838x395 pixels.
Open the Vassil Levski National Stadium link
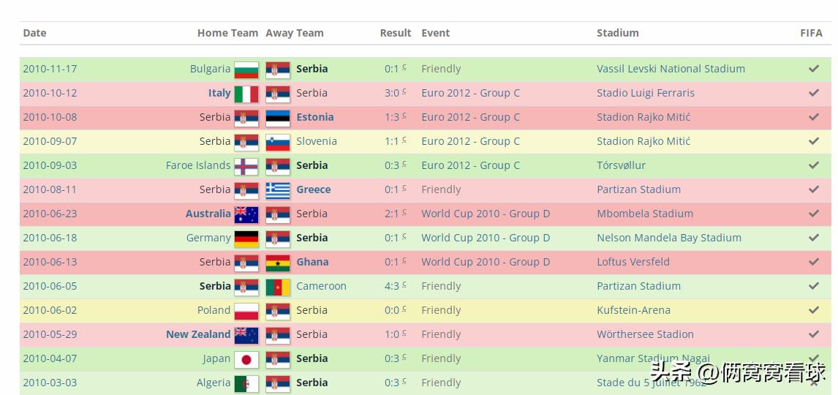671,69
